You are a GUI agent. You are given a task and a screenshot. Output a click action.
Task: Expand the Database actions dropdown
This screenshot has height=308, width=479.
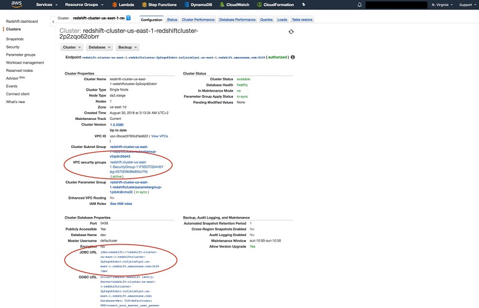99,47
